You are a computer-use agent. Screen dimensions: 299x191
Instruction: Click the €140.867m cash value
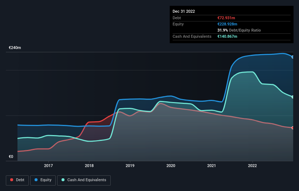228,36
